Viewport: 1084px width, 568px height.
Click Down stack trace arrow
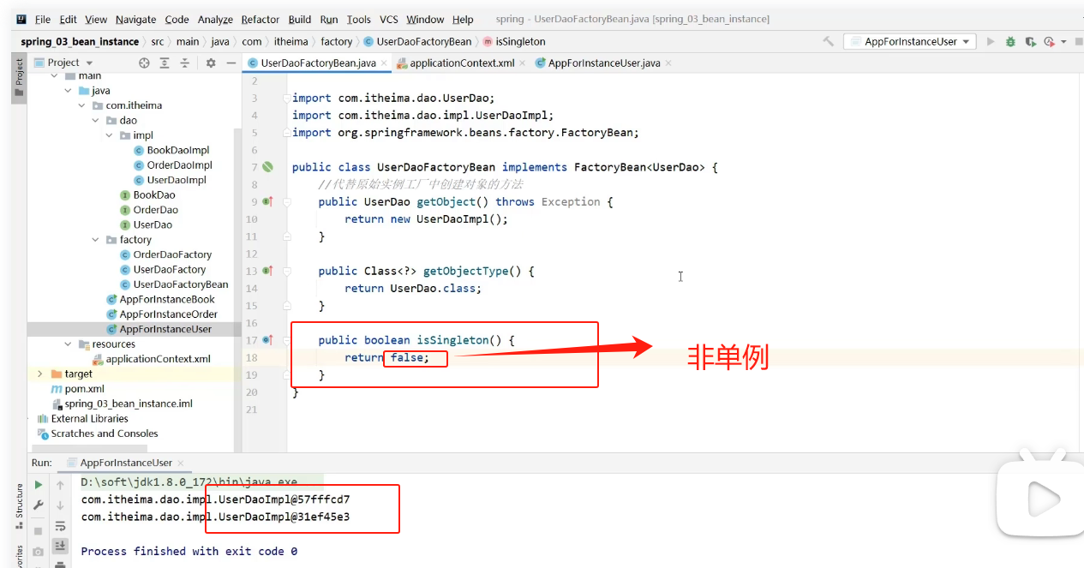tap(60, 505)
